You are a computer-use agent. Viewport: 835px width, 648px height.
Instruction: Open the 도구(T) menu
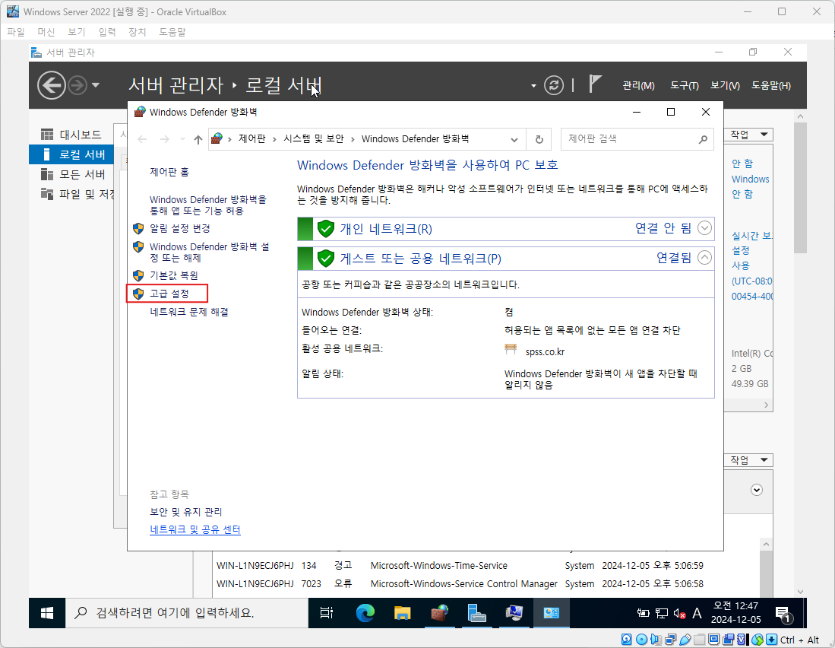coord(685,86)
